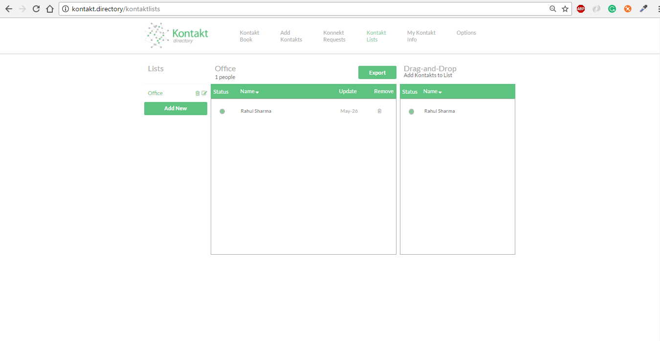Open the Options tab
The image size is (660, 341).
(466, 33)
